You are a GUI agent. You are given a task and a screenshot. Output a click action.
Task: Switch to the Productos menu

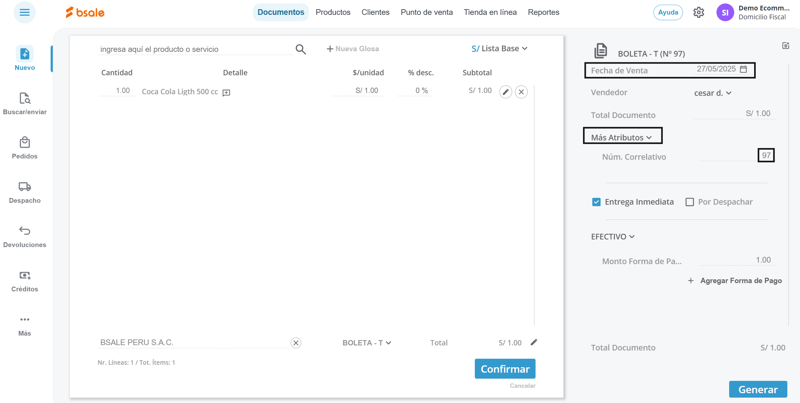click(x=333, y=12)
